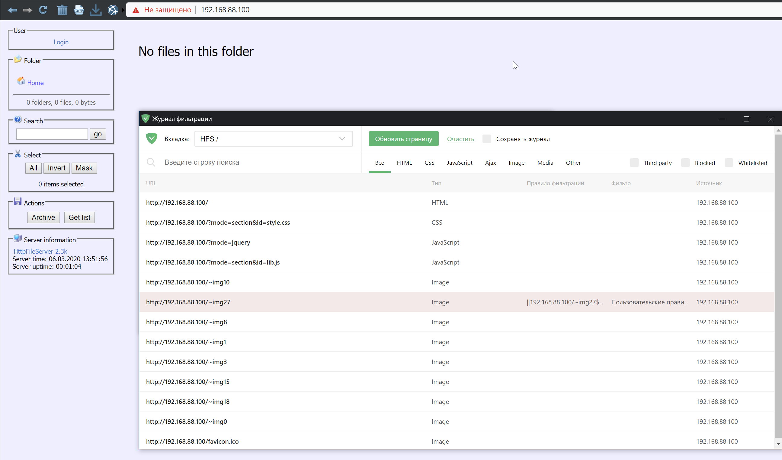The height and width of the screenshot is (460, 782).
Task: Click the magnifier icon in log search bar
Action: [x=151, y=162]
